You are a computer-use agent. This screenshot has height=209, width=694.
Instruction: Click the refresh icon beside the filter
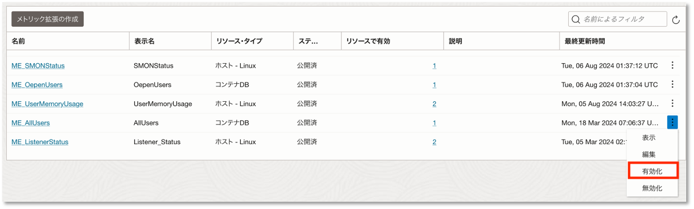point(676,20)
